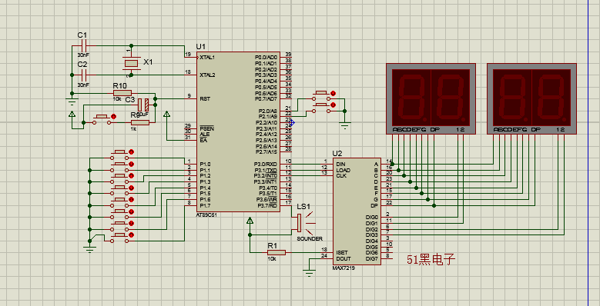Click the blue marker at P2.2 pin 23

tap(293, 122)
